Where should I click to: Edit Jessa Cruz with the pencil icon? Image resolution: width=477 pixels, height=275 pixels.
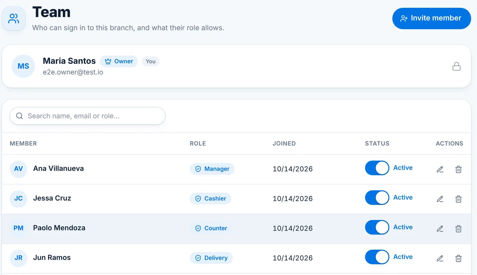[x=440, y=199]
